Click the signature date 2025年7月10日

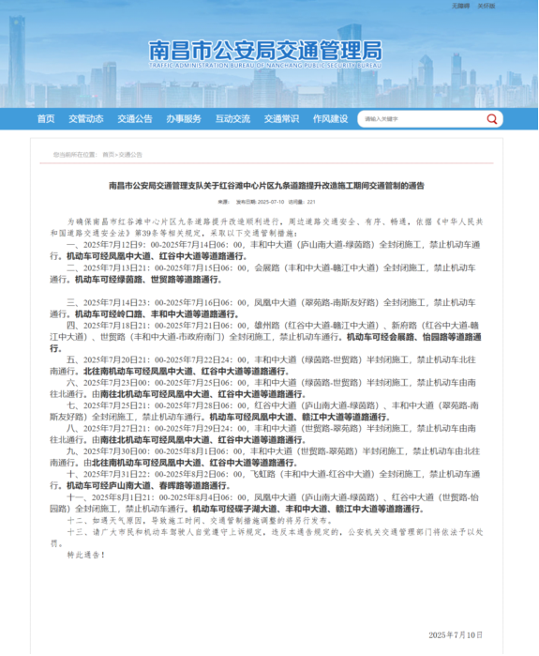click(456, 635)
